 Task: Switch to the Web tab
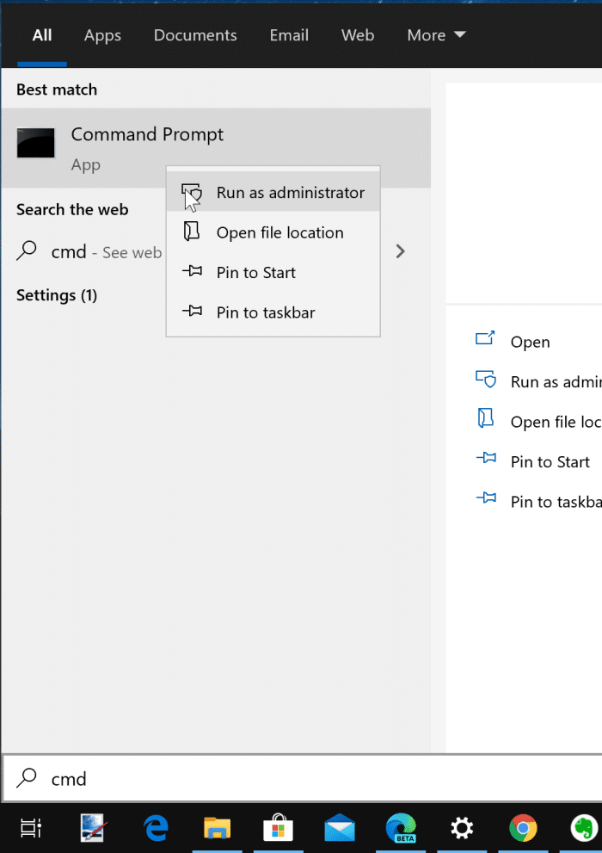(x=358, y=34)
